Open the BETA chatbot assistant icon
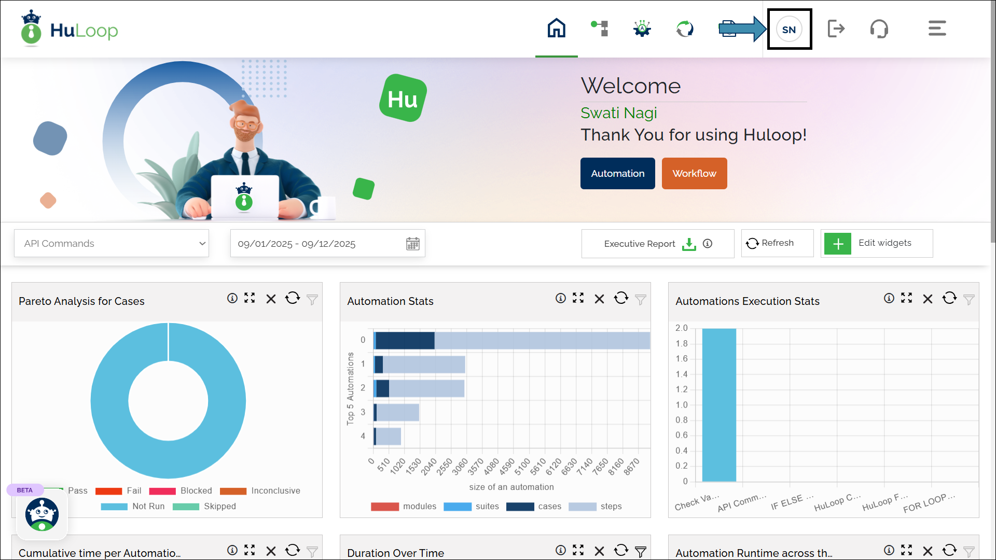This screenshot has width=996, height=560. [x=42, y=514]
